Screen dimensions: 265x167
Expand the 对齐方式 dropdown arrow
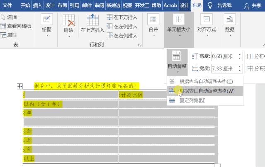click(207, 35)
